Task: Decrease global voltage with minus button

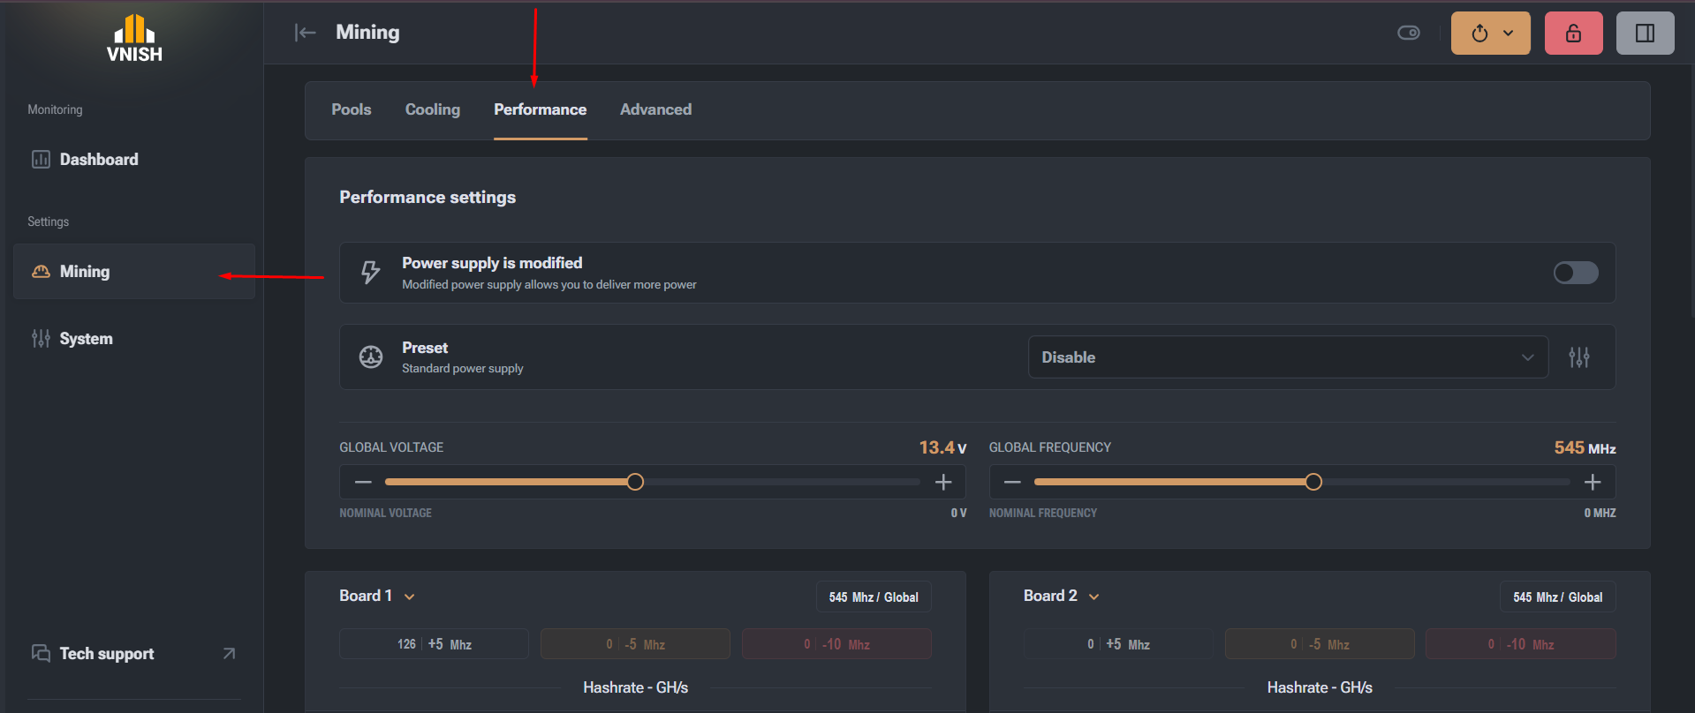Action: [363, 482]
